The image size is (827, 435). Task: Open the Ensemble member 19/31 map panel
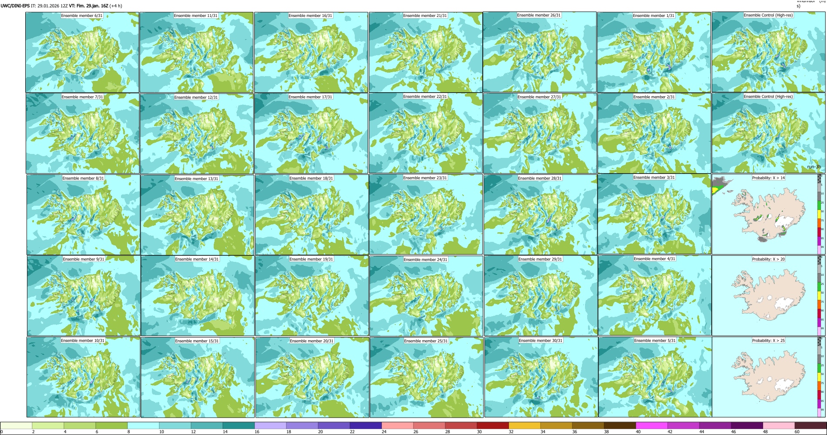[x=312, y=296]
